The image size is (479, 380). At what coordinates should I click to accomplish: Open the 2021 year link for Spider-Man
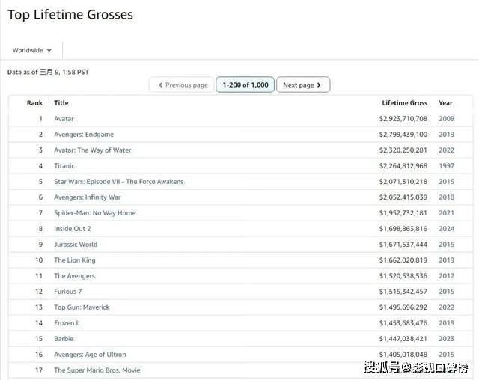446,213
